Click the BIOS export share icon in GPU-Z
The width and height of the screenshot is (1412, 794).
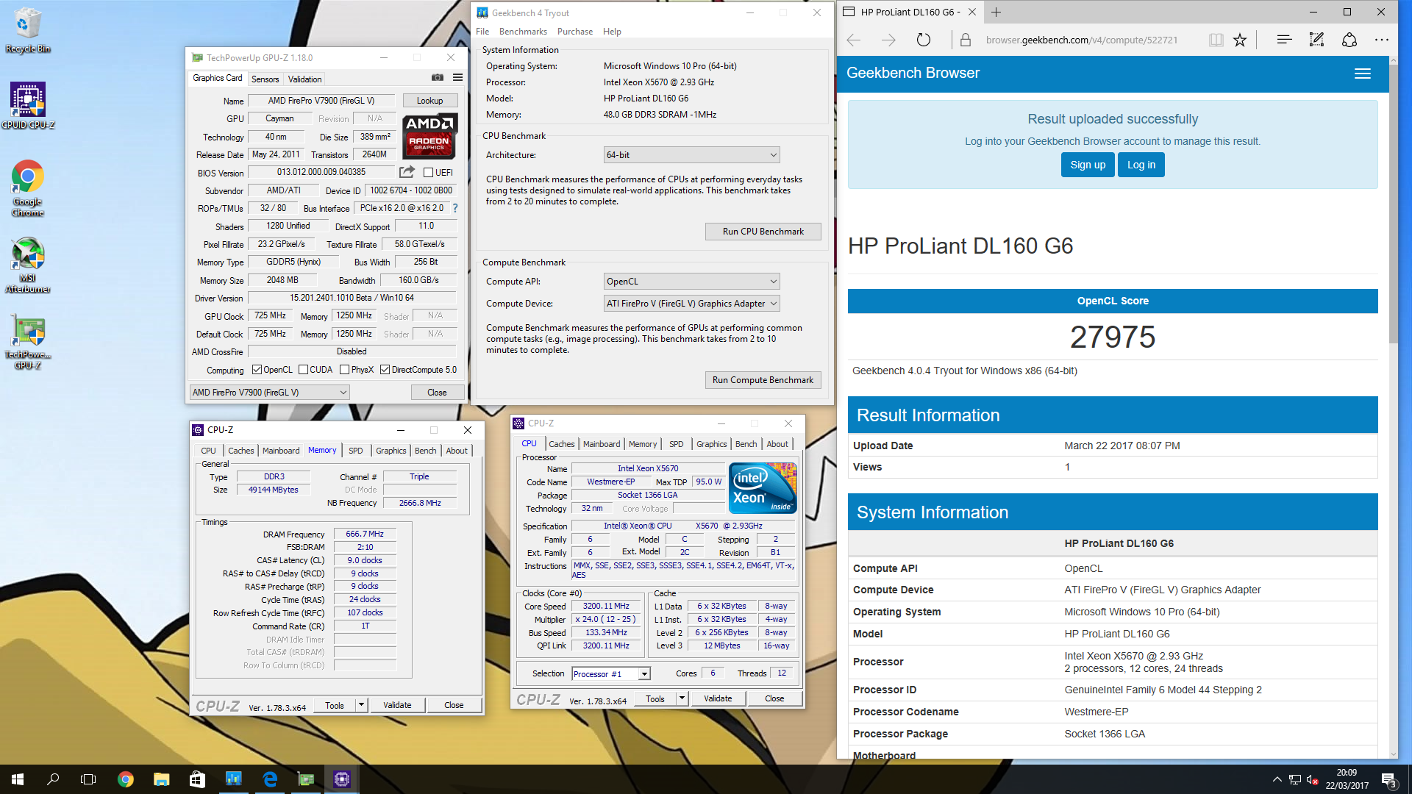click(407, 172)
